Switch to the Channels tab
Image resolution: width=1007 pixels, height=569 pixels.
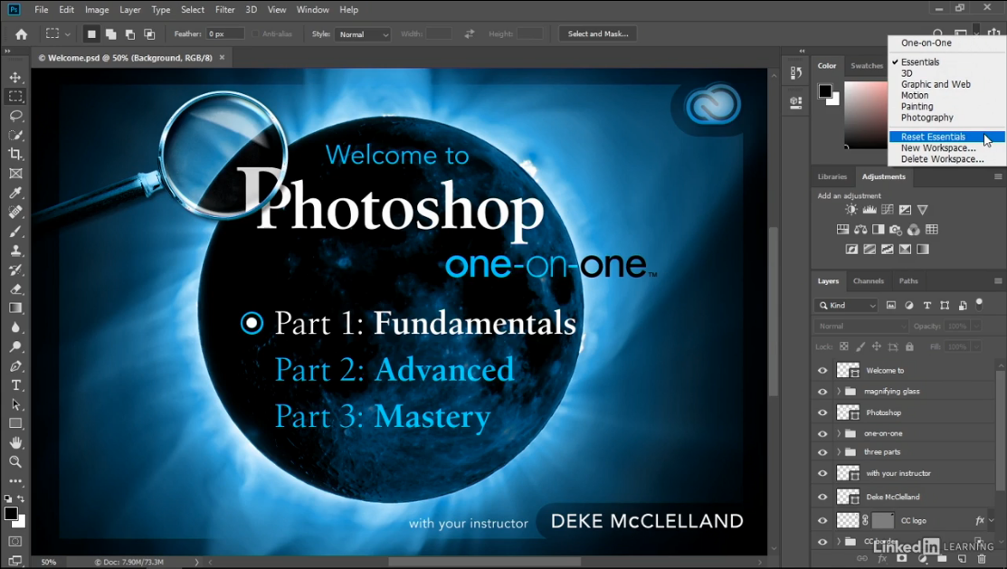click(x=869, y=281)
